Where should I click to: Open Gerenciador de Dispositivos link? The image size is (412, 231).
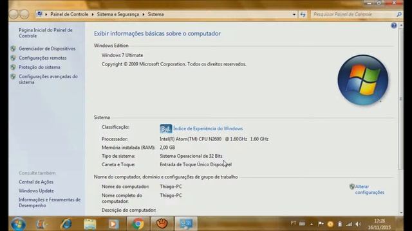(x=47, y=49)
